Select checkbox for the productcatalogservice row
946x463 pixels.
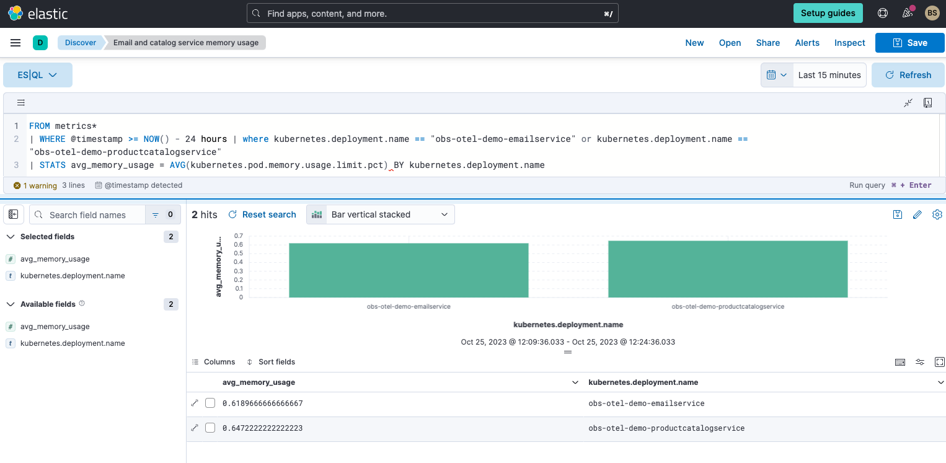click(x=210, y=428)
